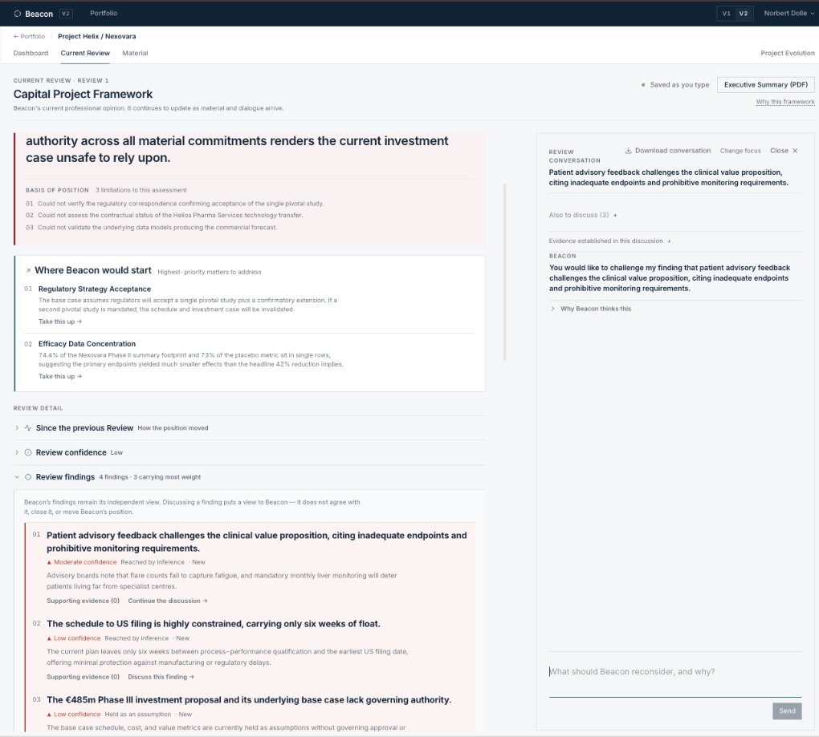
Task: Click limitation 02 about Helios Pharma Services
Action: click(x=164, y=215)
